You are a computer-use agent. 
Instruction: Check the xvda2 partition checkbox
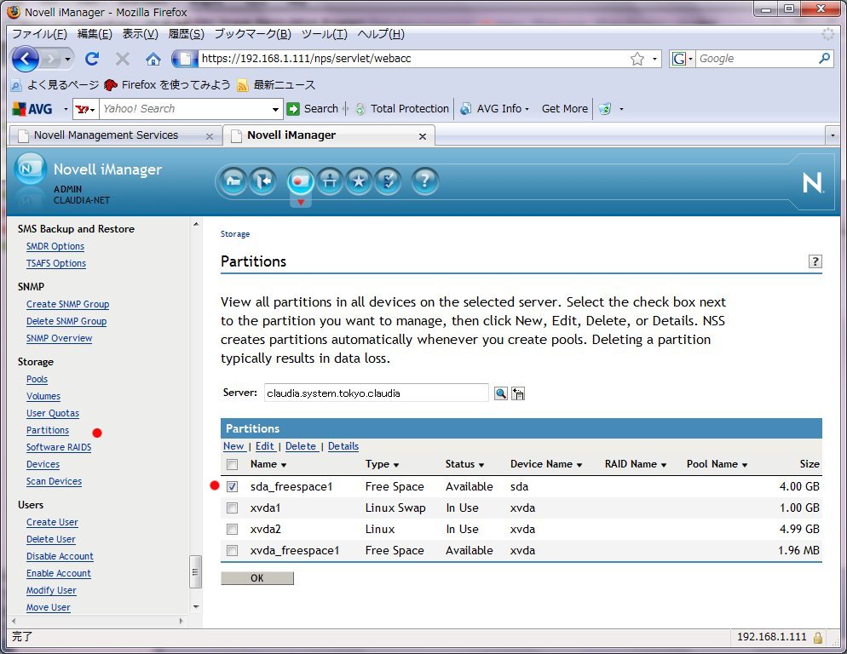pyautogui.click(x=233, y=530)
